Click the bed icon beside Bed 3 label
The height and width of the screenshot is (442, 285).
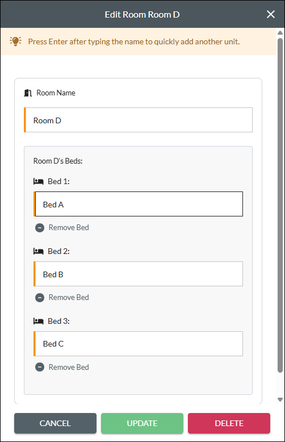point(38,321)
